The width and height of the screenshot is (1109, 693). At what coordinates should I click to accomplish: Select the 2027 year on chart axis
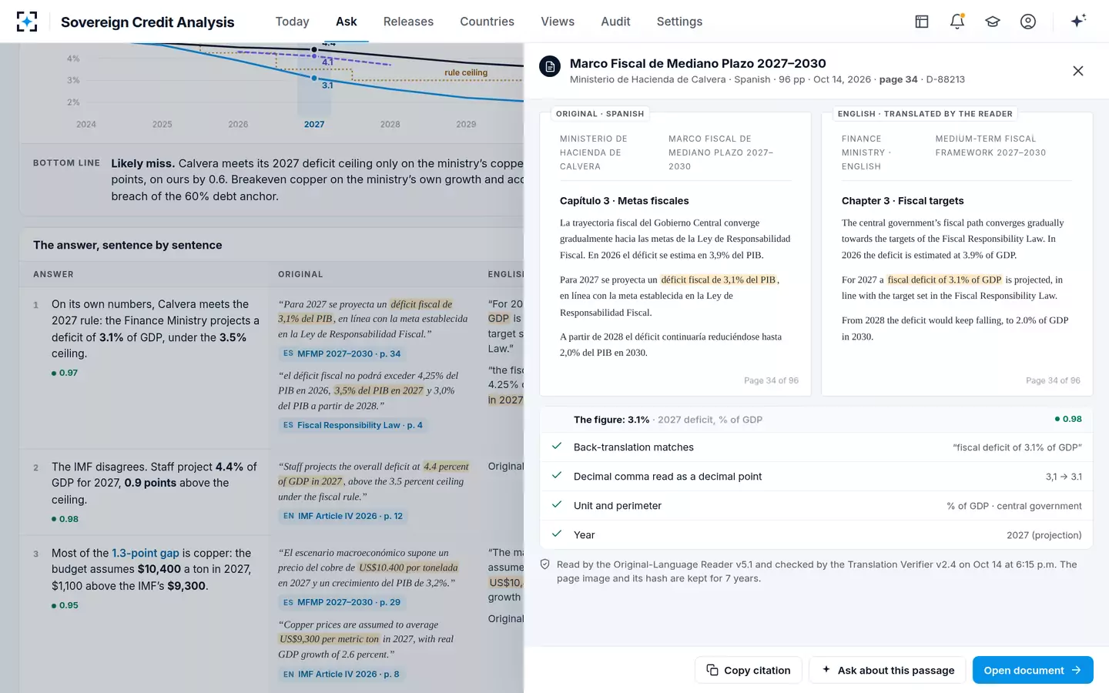(314, 124)
